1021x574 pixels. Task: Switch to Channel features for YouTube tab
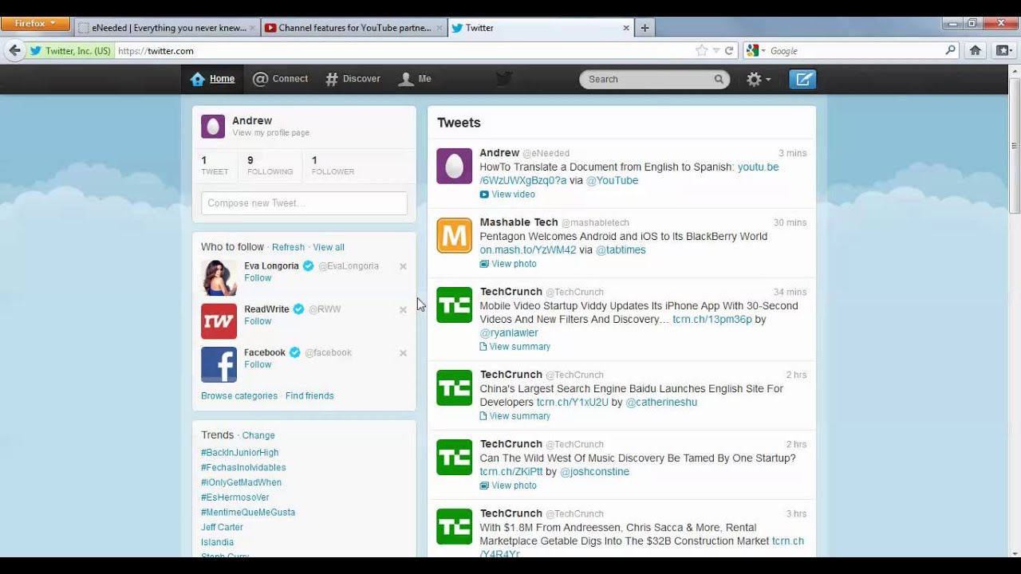click(x=353, y=28)
